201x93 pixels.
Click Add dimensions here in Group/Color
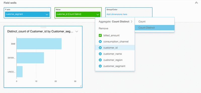pos(117,14)
